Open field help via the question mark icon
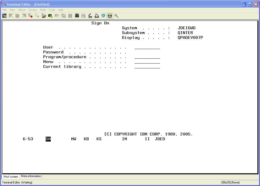The width and height of the screenshot is (260, 186). pyautogui.click(x=63, y=16)
